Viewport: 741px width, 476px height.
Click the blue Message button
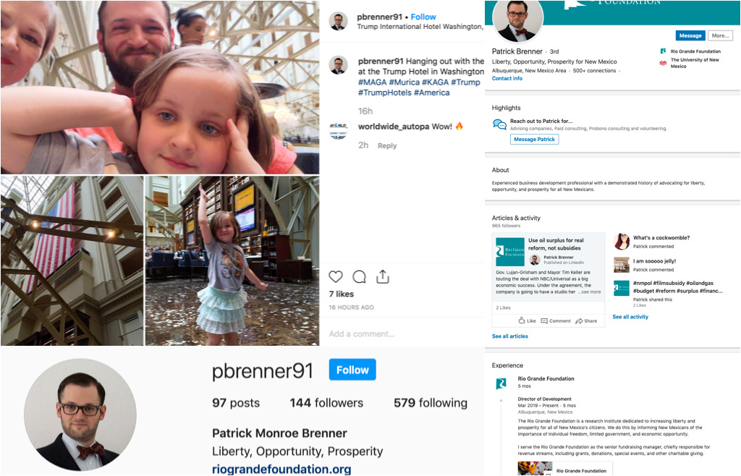(x=690, y=35)
